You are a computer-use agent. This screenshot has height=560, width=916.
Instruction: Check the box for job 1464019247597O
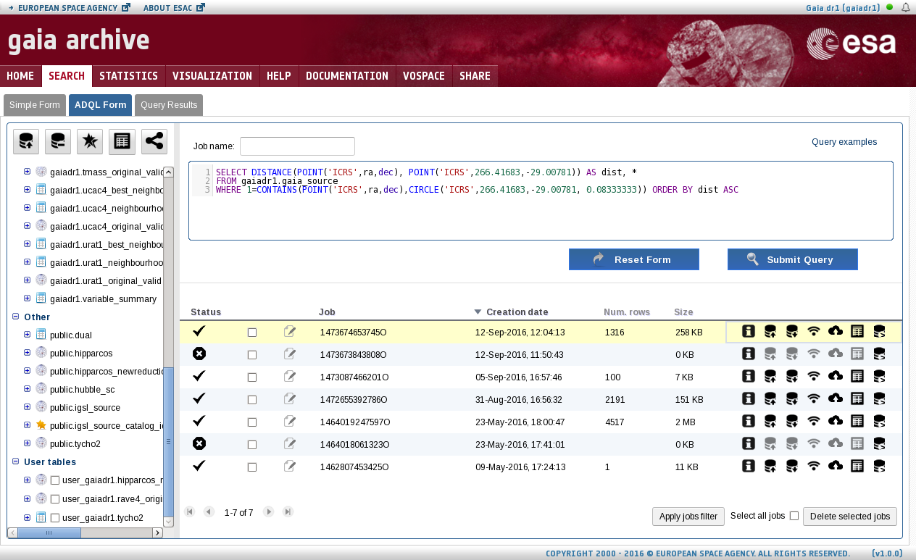252,422
